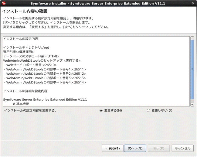197x157 pixels.
Task: Click the 運用形態:<標準運用> line
Action: pyautogui.click(x=19, y=52)
